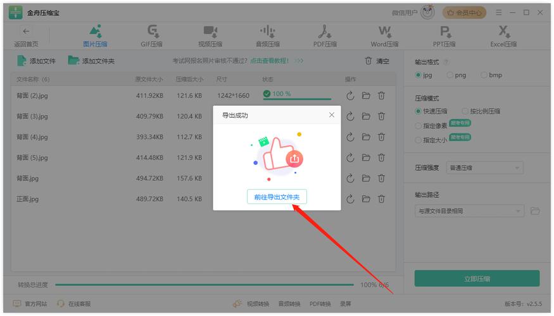Click 前往导出文件夹 button in dialog

277,197
